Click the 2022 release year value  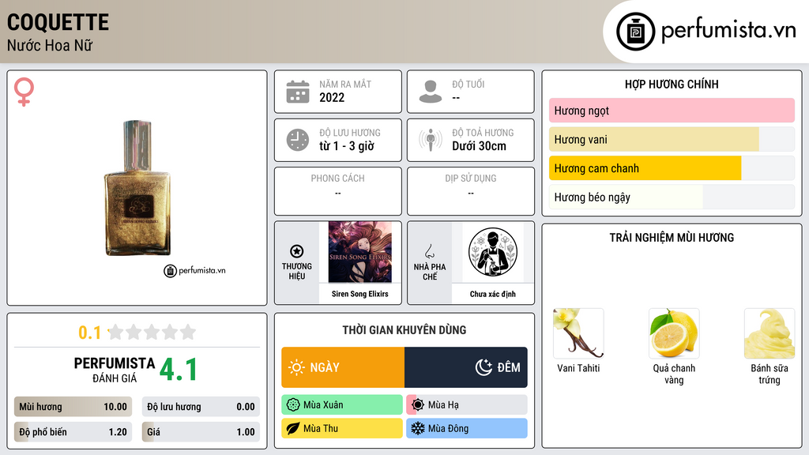(332, 97)
